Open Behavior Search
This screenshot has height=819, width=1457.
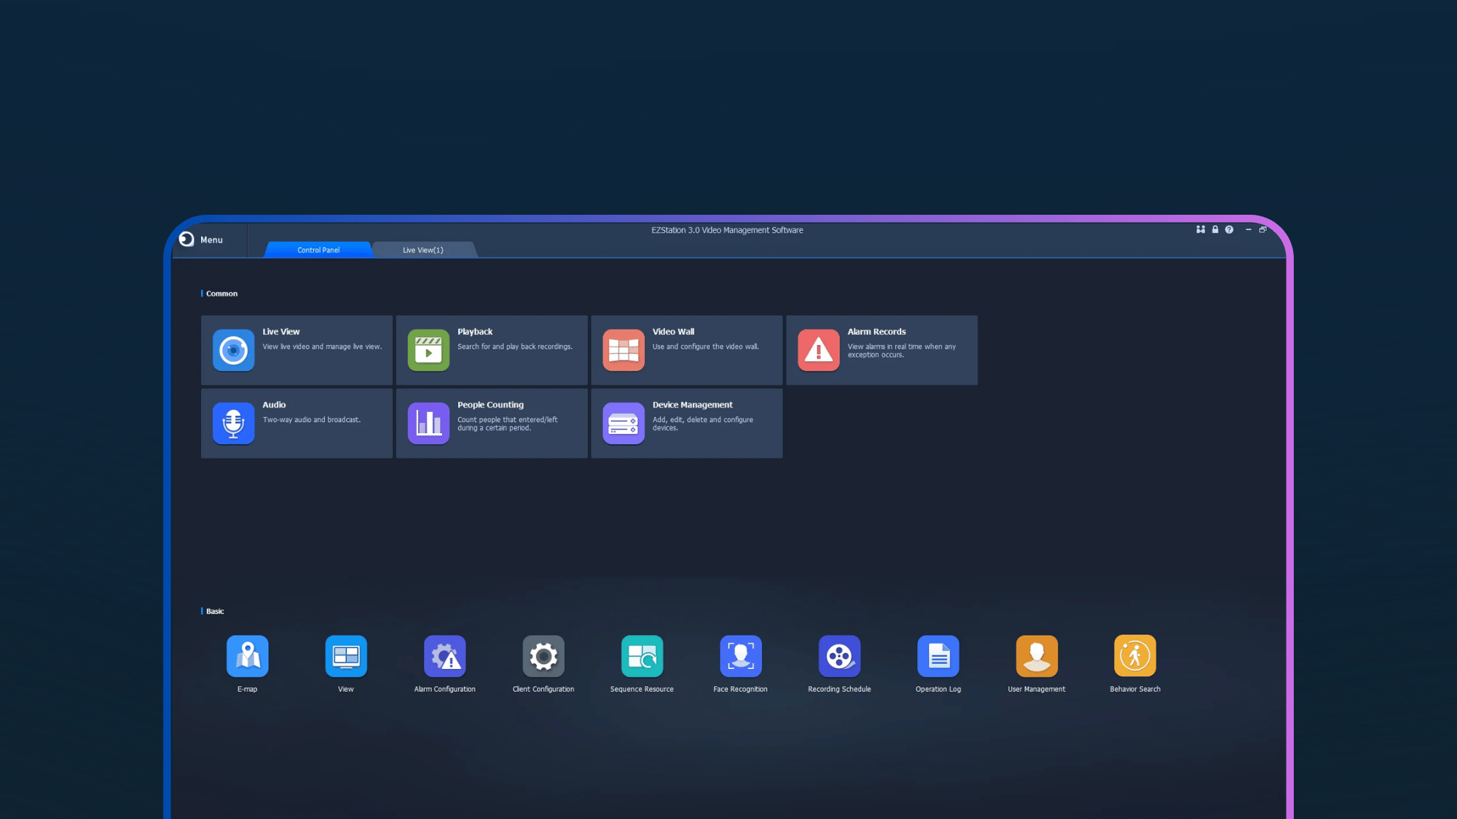(1134, 655)
